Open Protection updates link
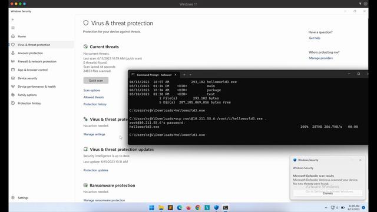Screen dimensions: 377x212 (95, 170)
